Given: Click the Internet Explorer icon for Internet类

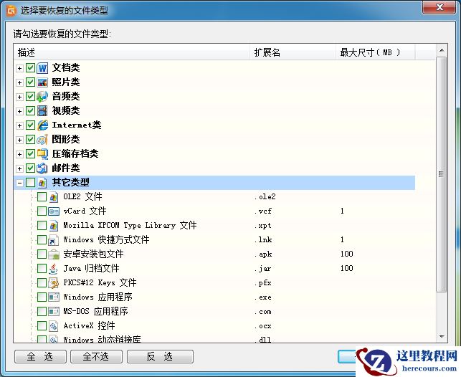Looking at the screenshot, I should click(42, 125).
